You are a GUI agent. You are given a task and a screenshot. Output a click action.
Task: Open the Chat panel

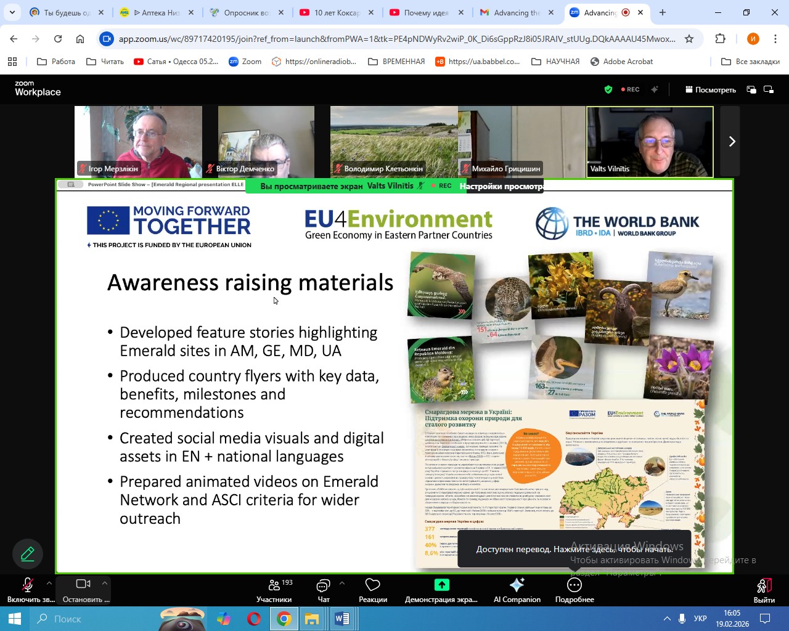[x=323, y=590]
